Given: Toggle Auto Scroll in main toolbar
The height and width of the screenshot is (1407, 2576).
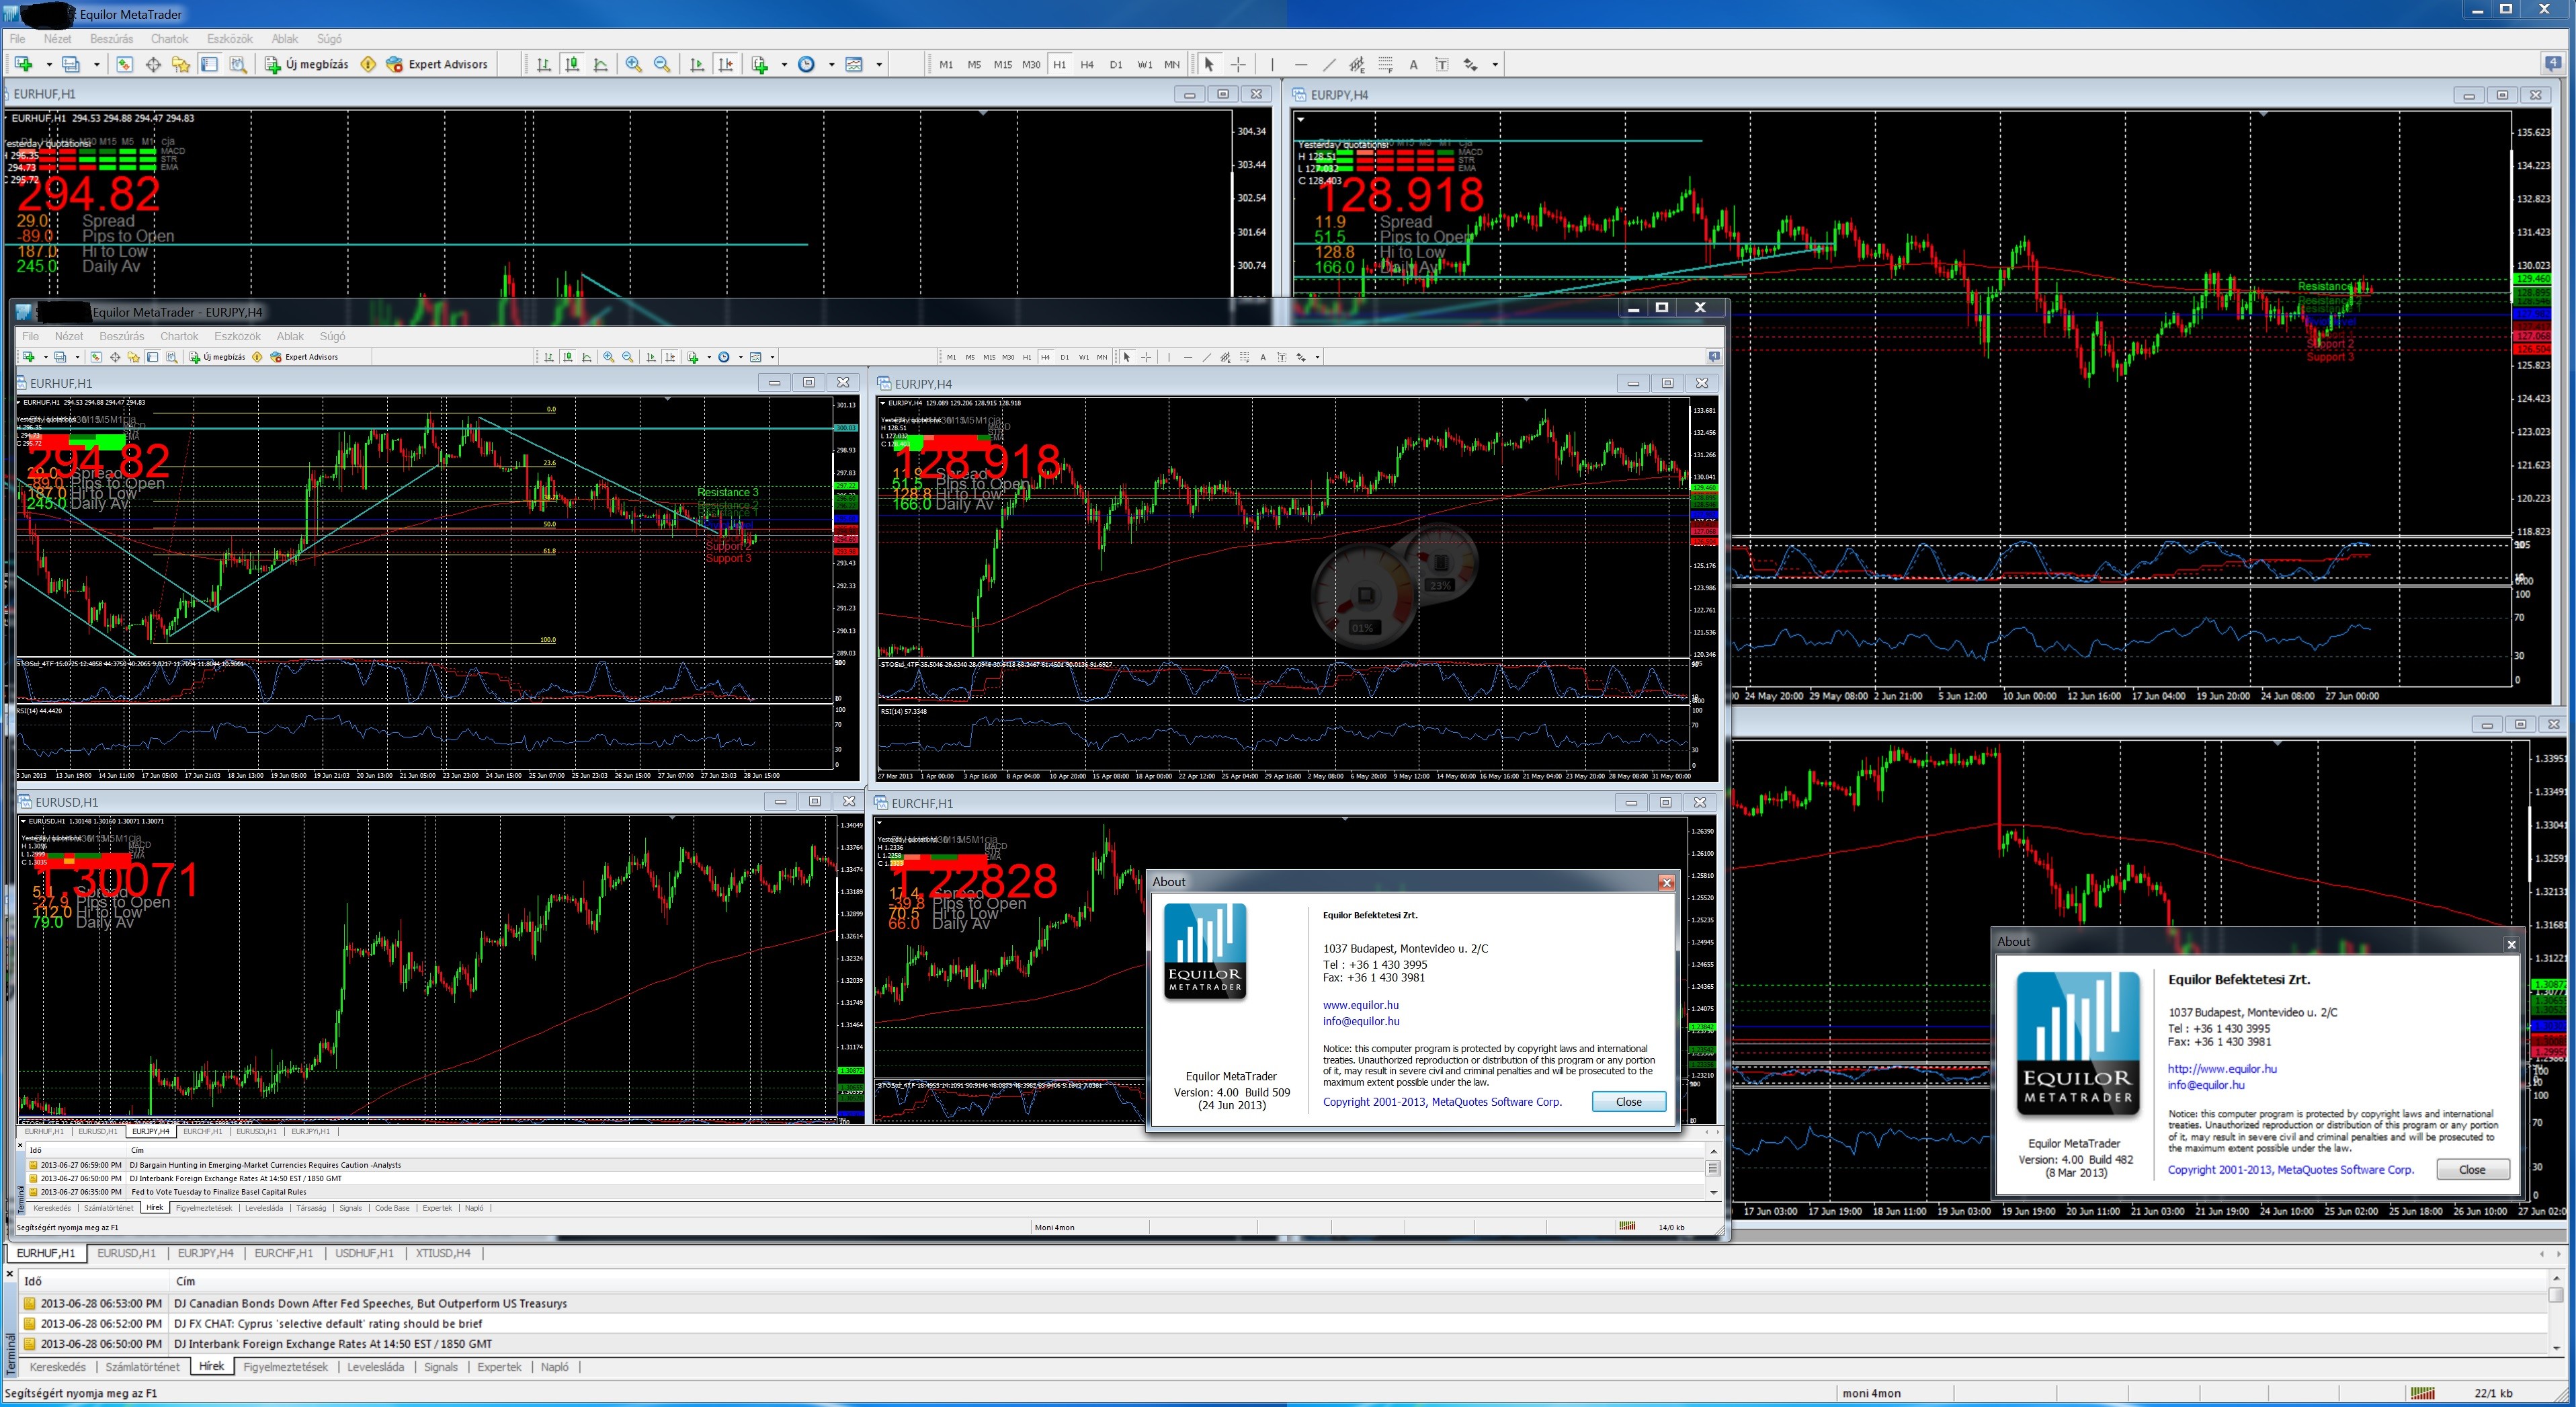Looking at the screenshot, I should (697, 64).
